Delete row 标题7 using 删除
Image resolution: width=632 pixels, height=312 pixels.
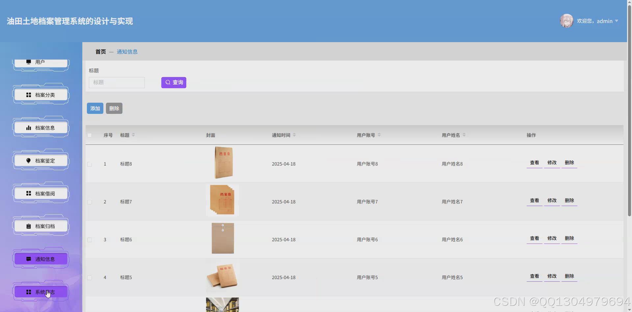point(569,201)
